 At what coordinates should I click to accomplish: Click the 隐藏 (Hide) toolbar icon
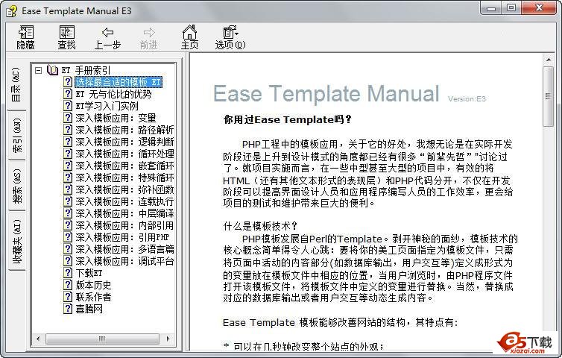click(x=26, y=32)
